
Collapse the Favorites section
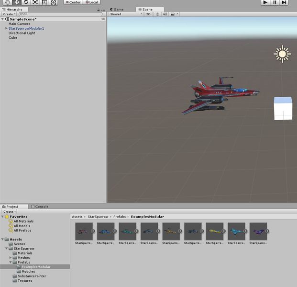point(2,217)
